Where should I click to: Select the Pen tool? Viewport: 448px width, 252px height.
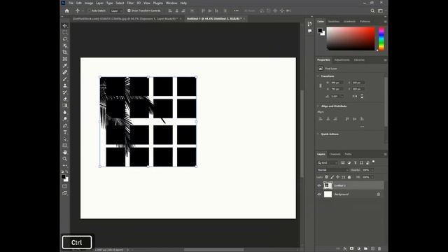click(65, 126)
